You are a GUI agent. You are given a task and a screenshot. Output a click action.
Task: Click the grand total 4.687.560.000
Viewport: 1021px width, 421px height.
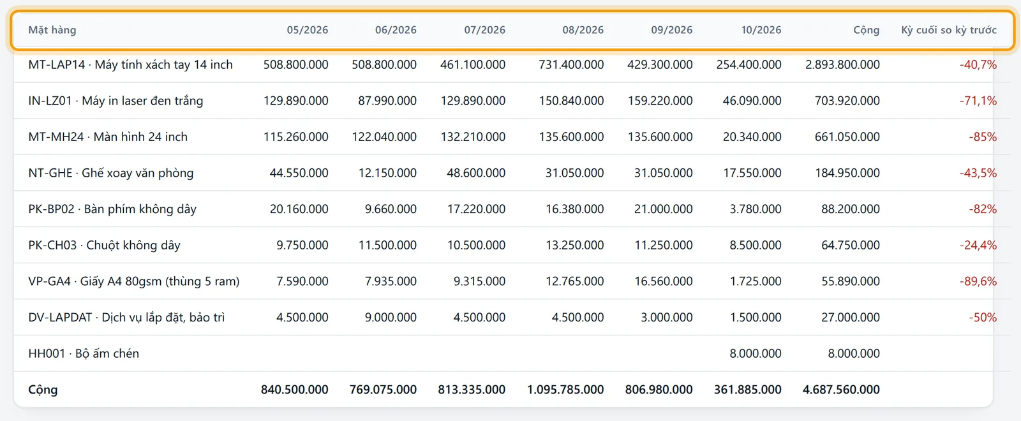[841, 390]
